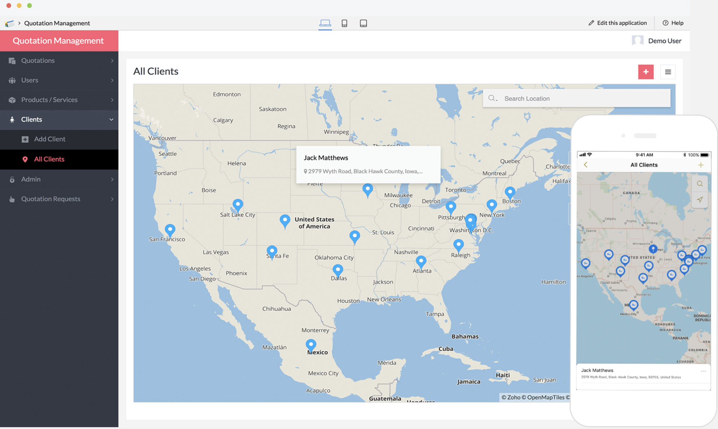
Task: Click the map pin near Boston
Action: click(x=510, y=192)
